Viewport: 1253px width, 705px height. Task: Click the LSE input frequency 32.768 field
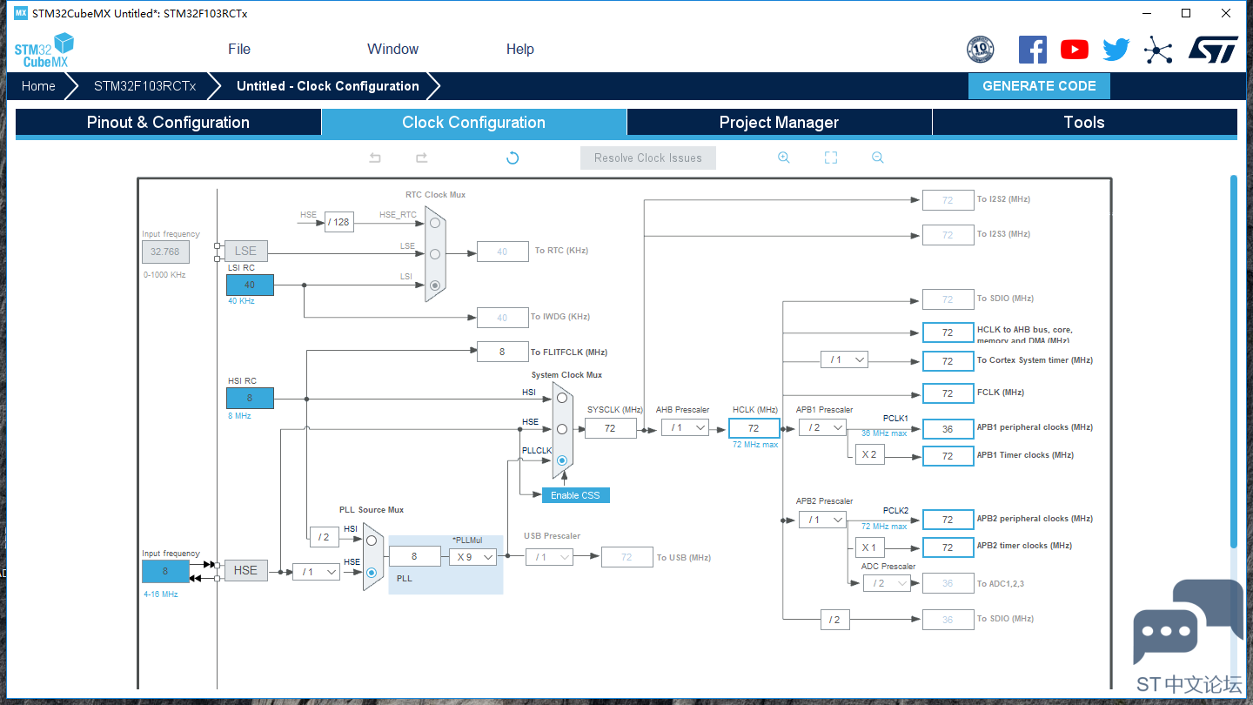165,252
